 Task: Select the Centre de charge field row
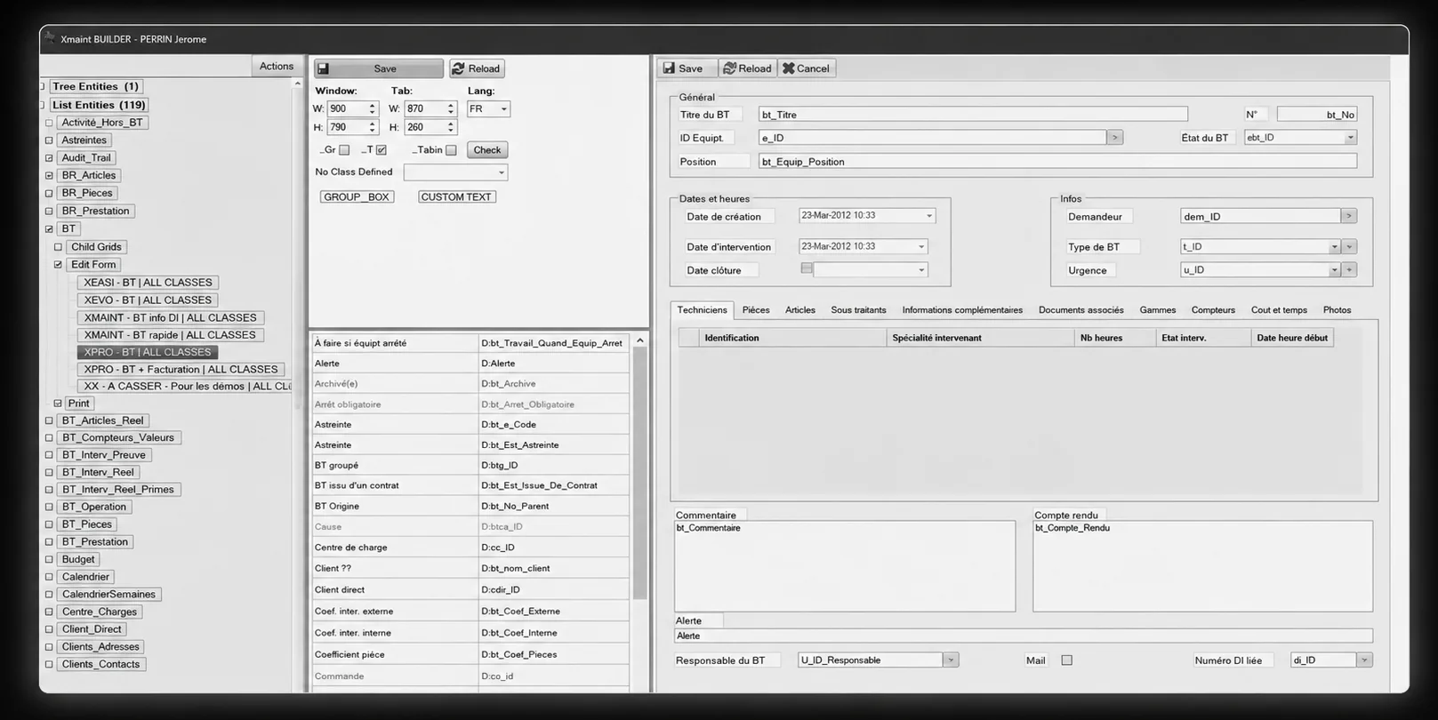(470, 548)
